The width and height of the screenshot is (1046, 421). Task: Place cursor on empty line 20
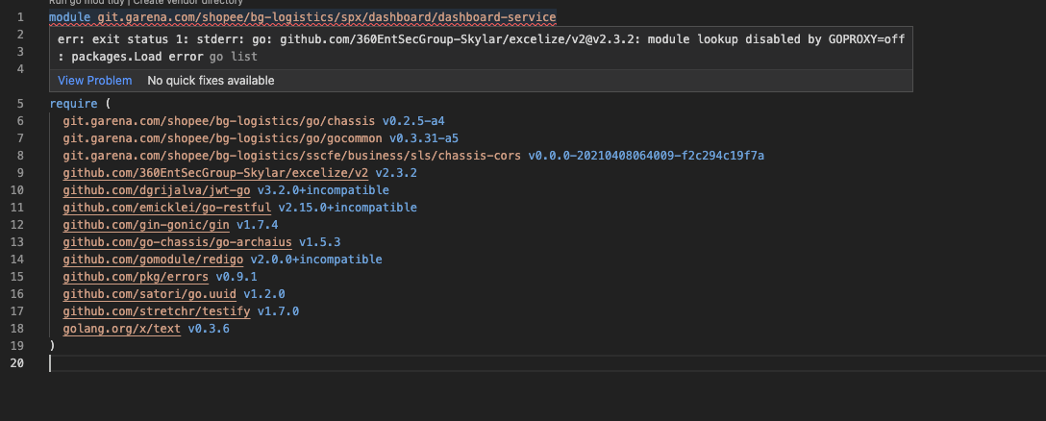(x=288, y=363)
